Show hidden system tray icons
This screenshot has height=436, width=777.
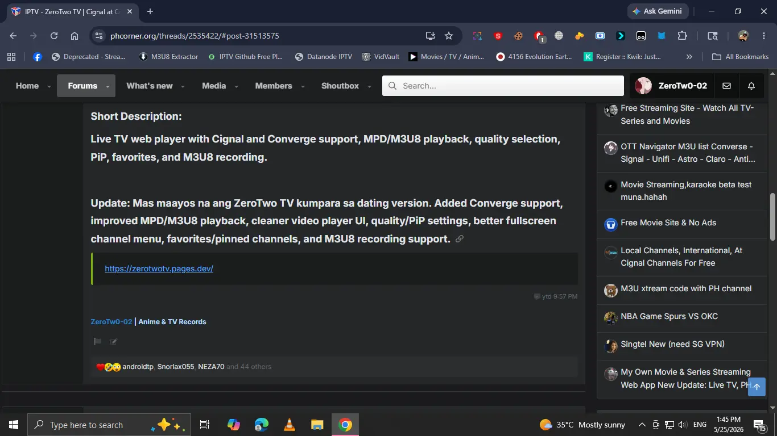tap(642, 425)
